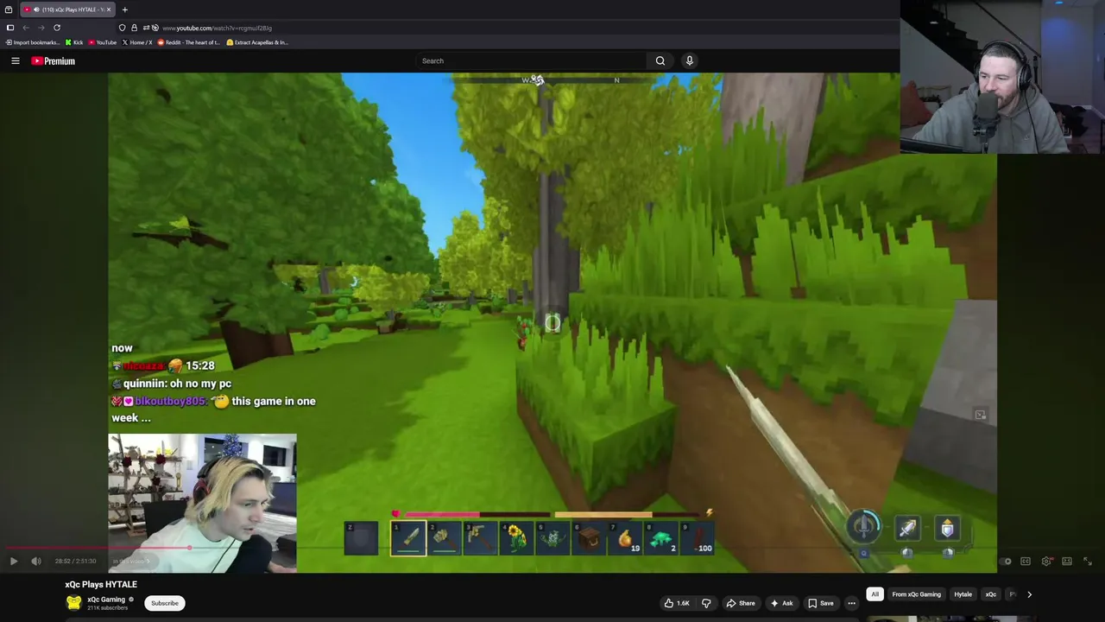Click the xQc facecam overlay in the video
The width and height of the screenshot is (1105, 622).
[x=202, y=503]
